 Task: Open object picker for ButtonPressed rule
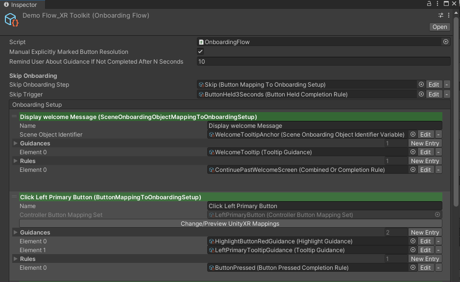413,267
